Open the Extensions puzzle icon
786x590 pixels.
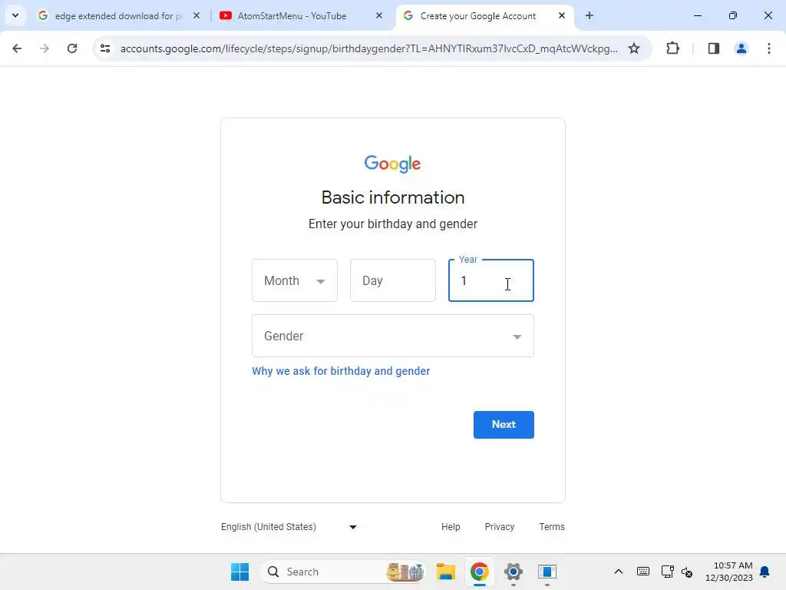pyautogui.click(x=672, y=48)
